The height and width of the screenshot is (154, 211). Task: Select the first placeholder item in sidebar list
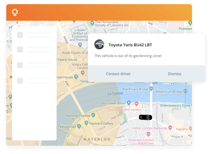pyautogui.click(x=34, y=35)
